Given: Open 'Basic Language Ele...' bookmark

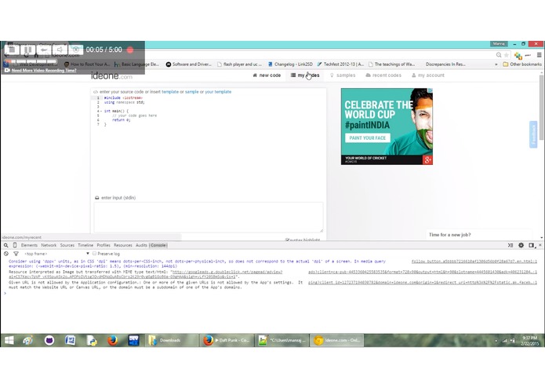Looking at the screenshot, I should coord(136,64).
